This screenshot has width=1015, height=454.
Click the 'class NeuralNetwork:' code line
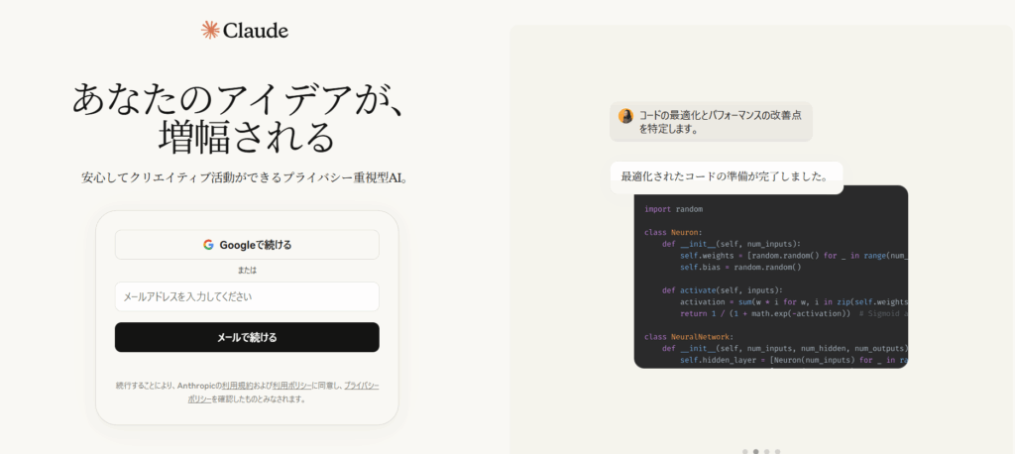point(689,337)
